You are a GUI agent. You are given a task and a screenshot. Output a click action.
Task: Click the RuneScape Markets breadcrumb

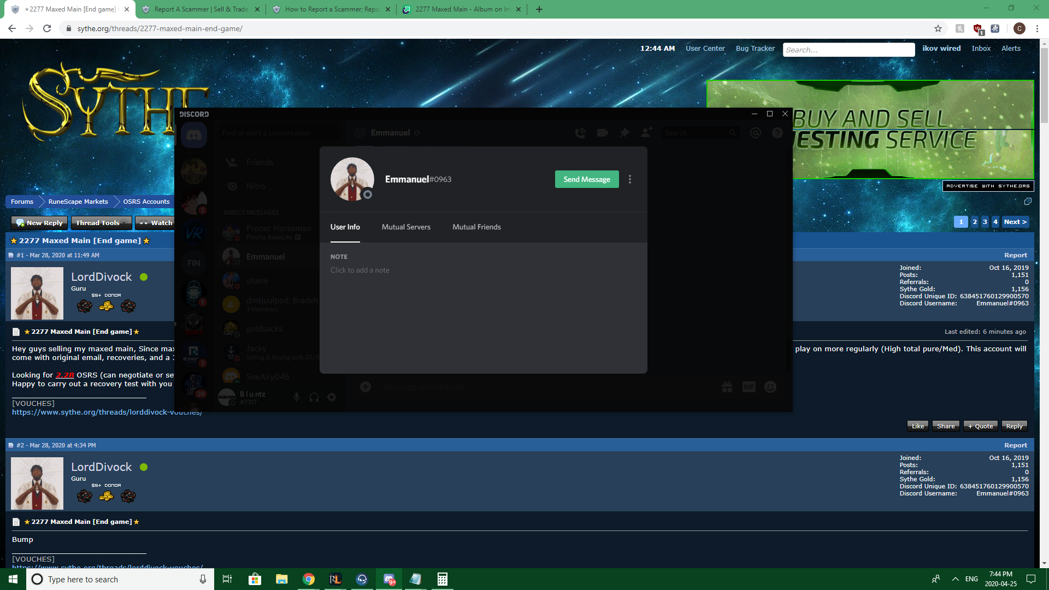(78, 202)
